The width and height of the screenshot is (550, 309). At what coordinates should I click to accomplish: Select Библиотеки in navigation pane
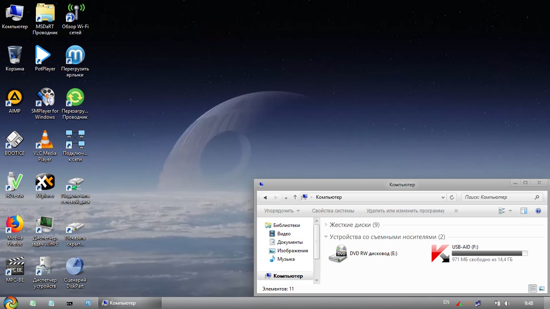[282, 225]
